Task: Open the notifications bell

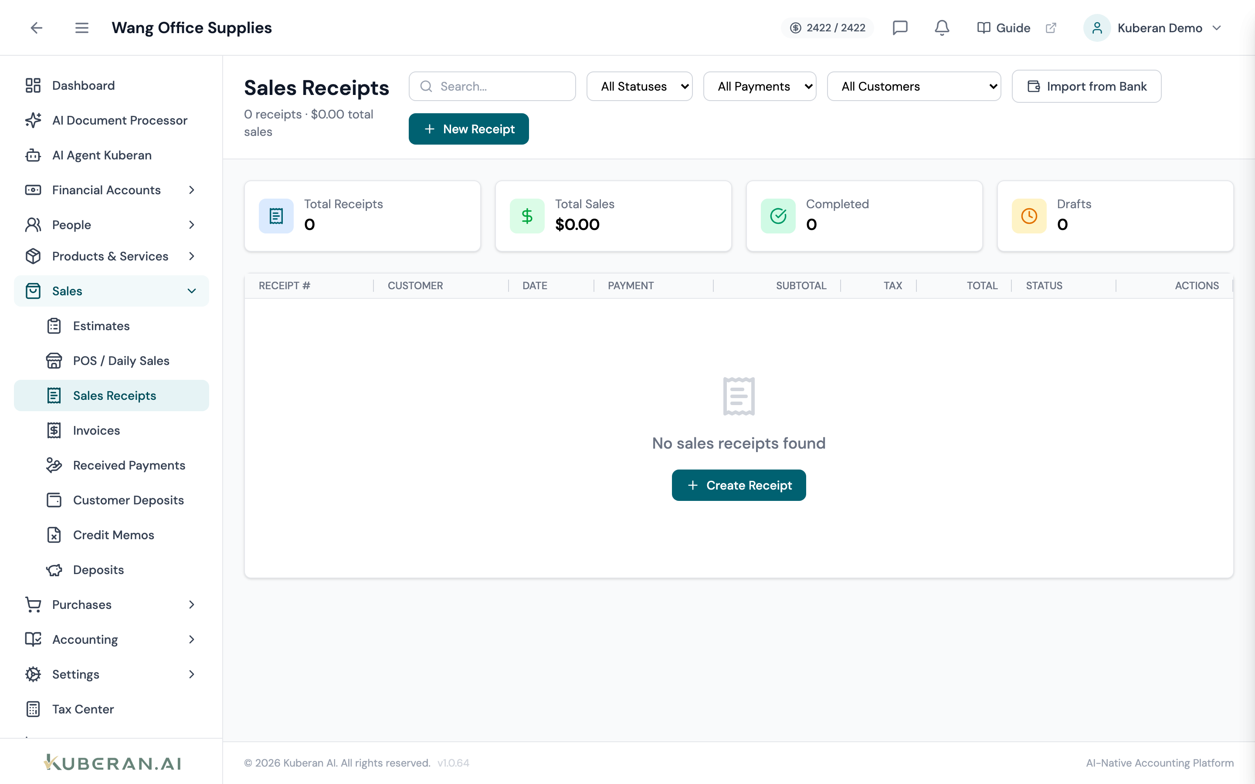Action: (942, 27)
